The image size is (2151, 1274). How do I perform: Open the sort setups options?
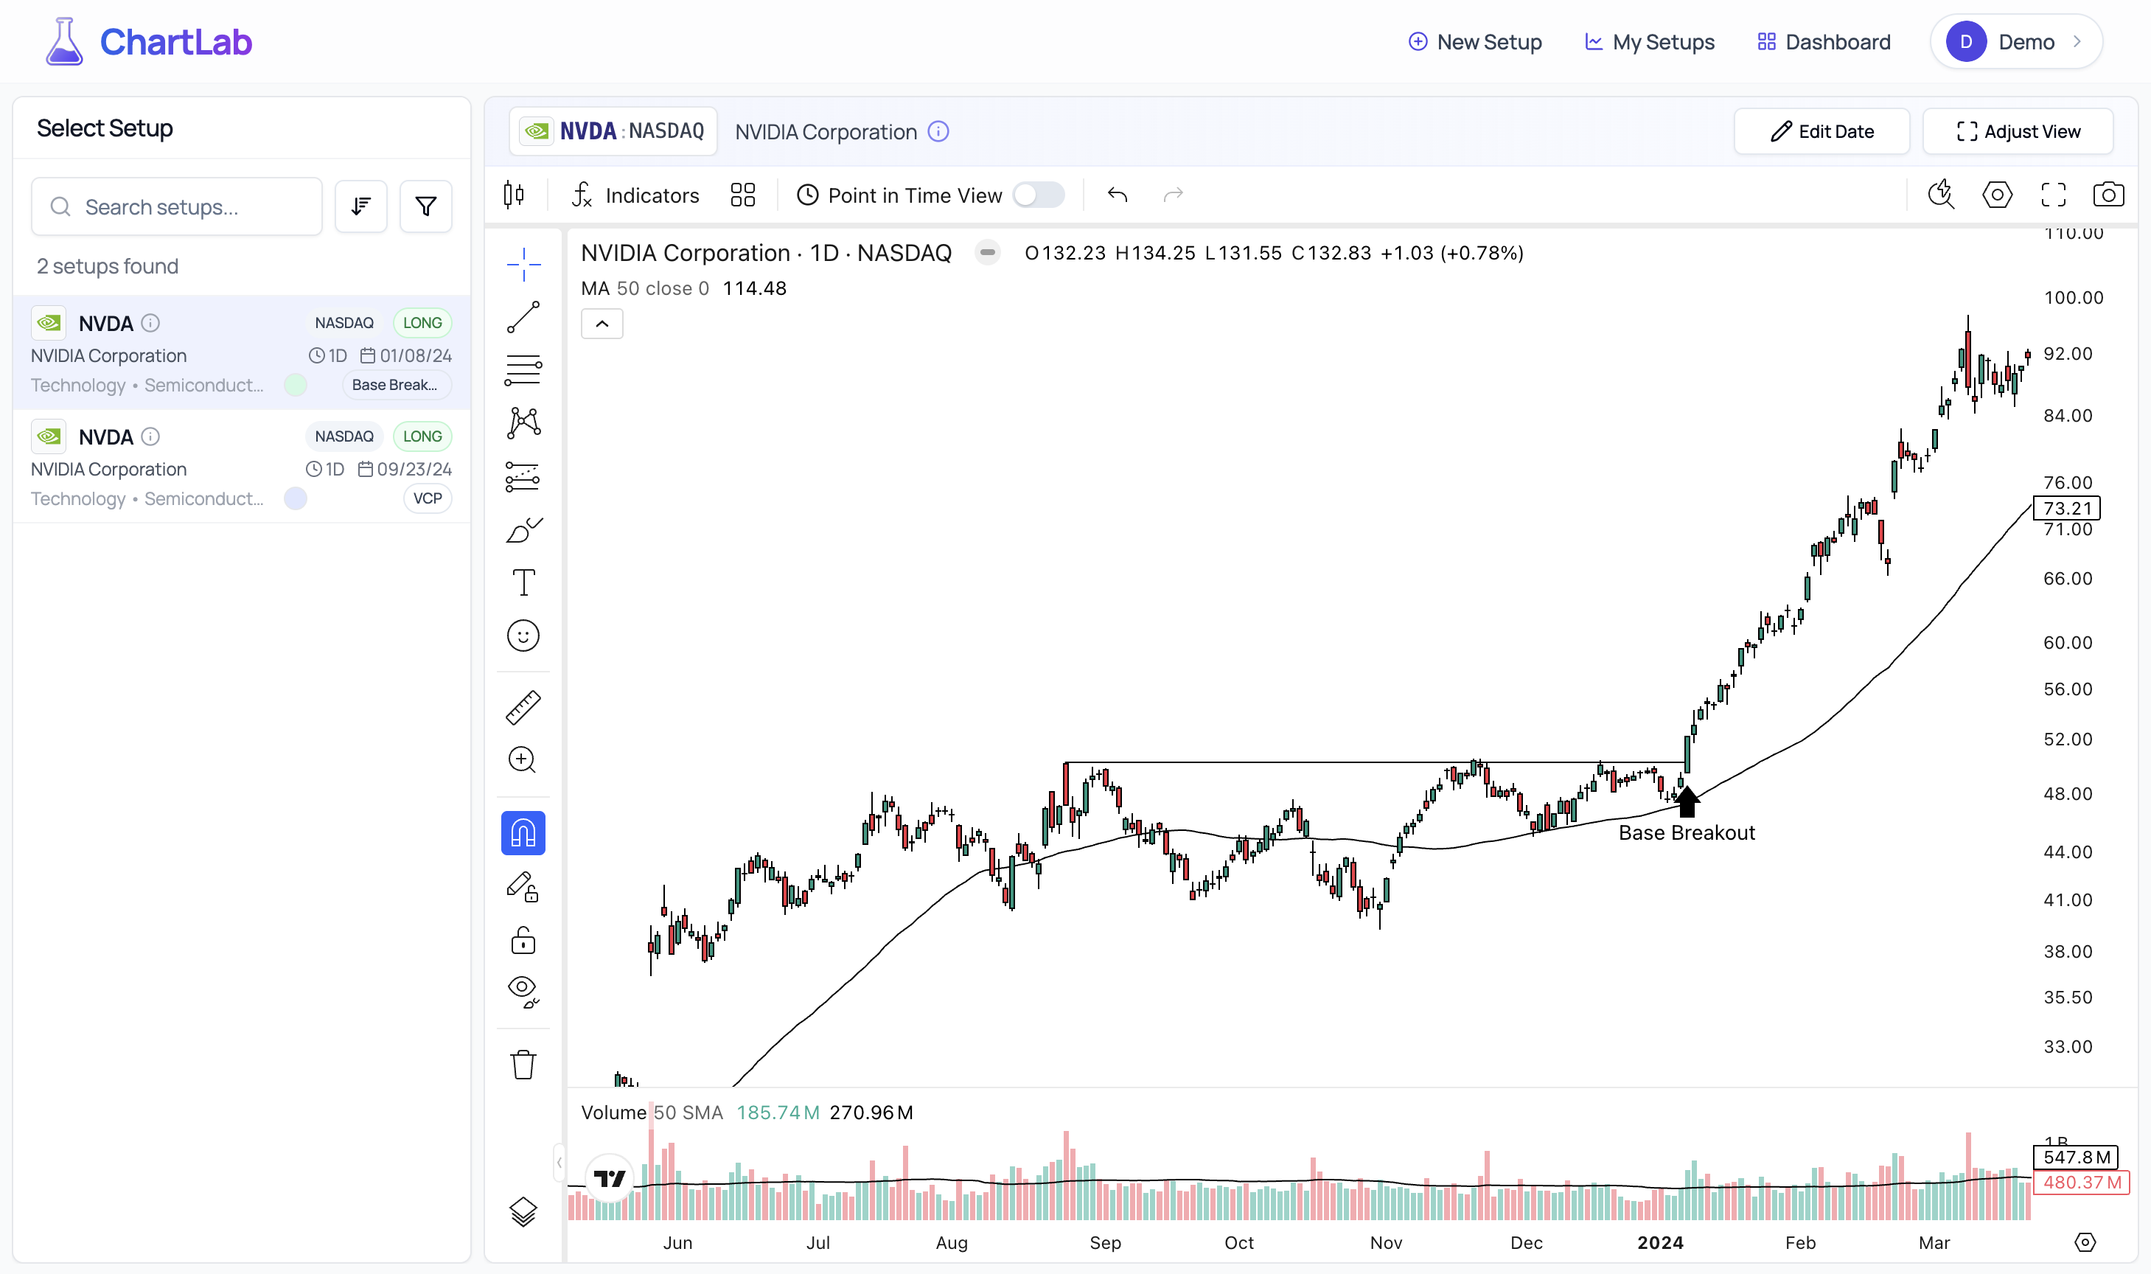(361, 207)
